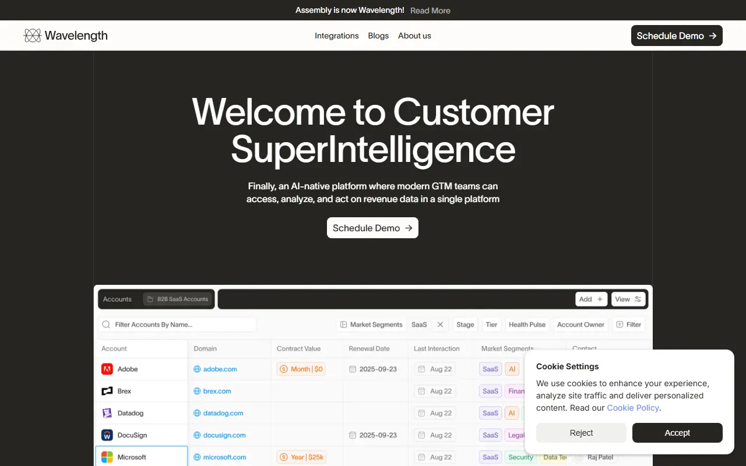Click the plus icon in the Add button
This screenshot has height=466, width=746.
pyautogui.click(x=600, y=299)
